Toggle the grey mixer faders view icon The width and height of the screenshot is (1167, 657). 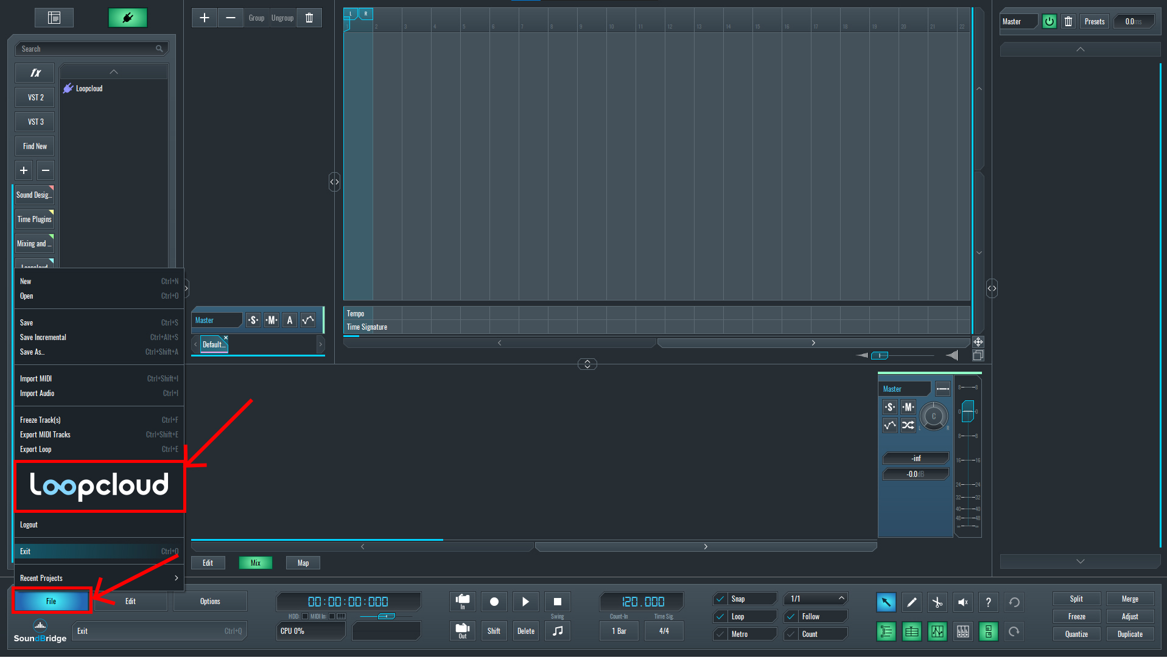pyautogui.click(x=962, y=631)
